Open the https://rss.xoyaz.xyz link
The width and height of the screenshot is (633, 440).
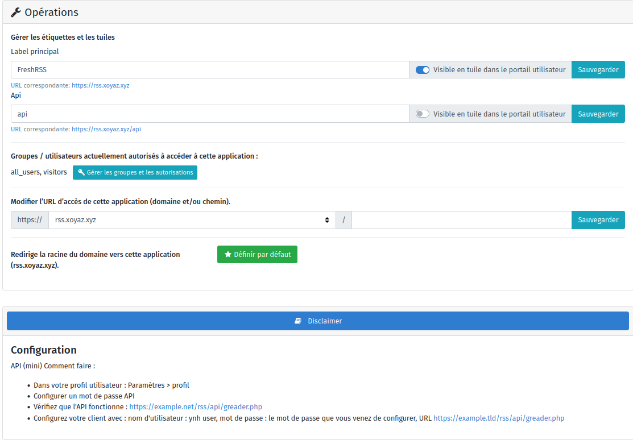tap(100, 85)
